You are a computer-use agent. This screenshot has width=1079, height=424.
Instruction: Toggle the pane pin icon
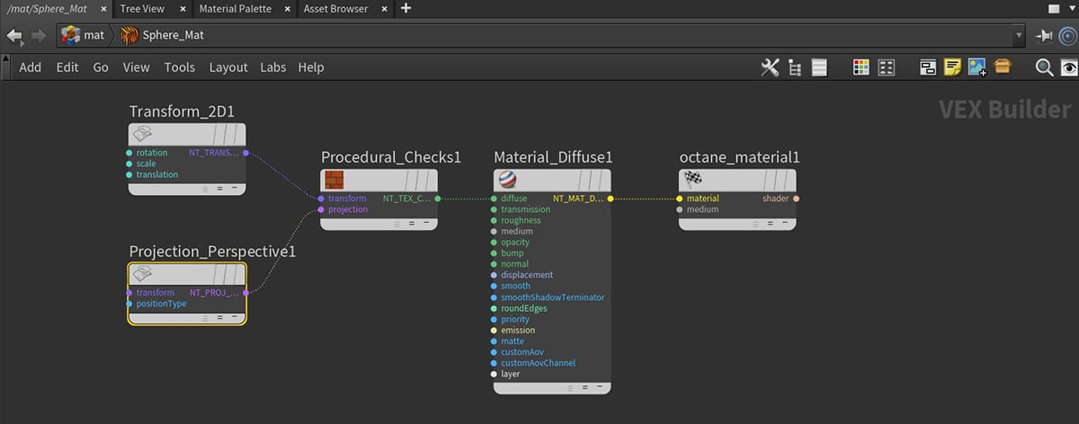pyautogui.click(x=1044, y=36)
